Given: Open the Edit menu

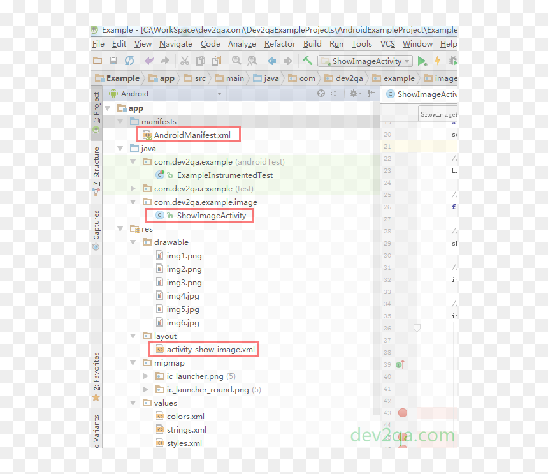Looking at the screenshot, I should pos(119,44).
